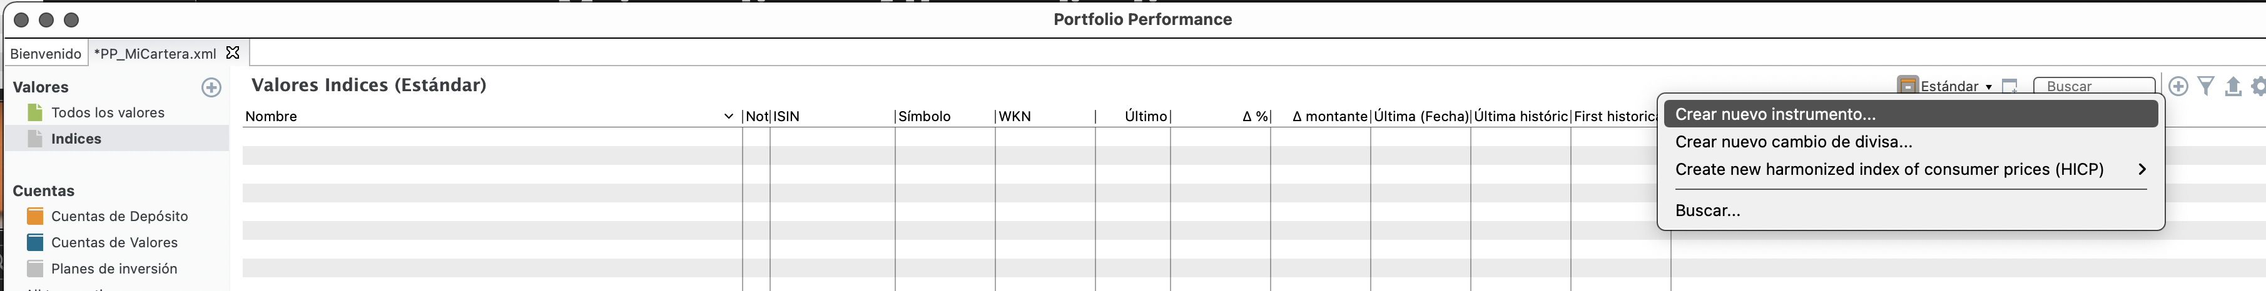Viewport: 2266px width, 291px height.
Task: Open the Estándar view dropdown
Action: coord(1956,86)
